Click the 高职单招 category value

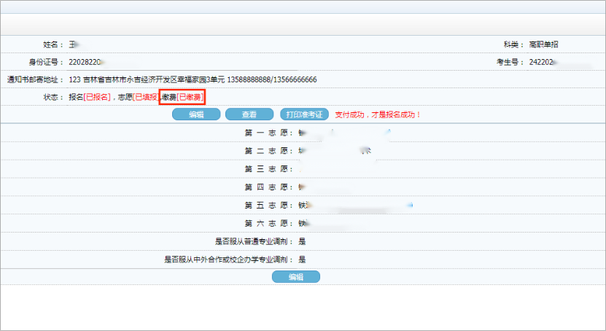click(543, 44)
